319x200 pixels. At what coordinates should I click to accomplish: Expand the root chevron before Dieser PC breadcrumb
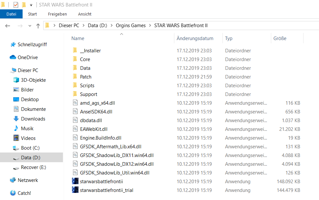(54, 26)
